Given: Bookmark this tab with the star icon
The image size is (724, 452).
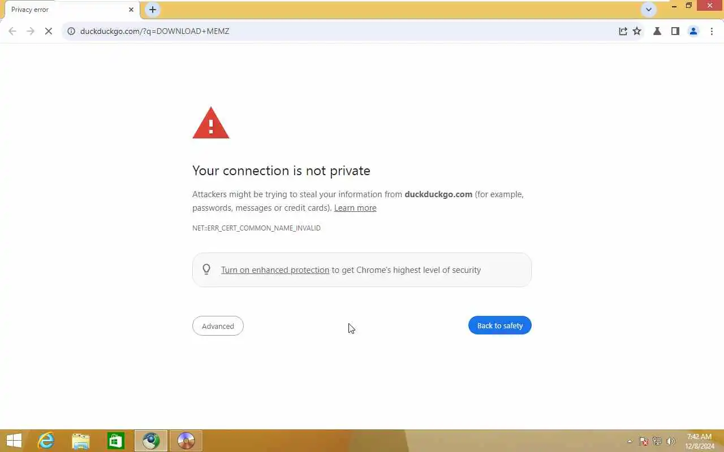Looking at the screenshot, I should coord(637,31).
